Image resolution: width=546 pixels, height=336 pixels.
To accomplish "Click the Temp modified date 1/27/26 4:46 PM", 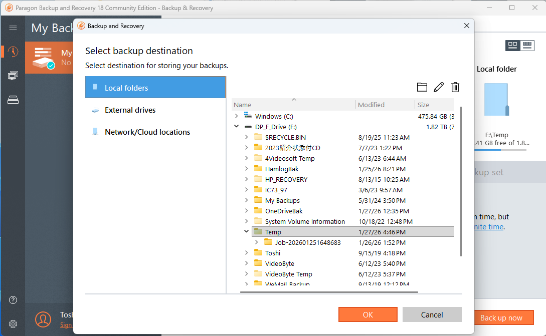I will (x=382, y=232).
